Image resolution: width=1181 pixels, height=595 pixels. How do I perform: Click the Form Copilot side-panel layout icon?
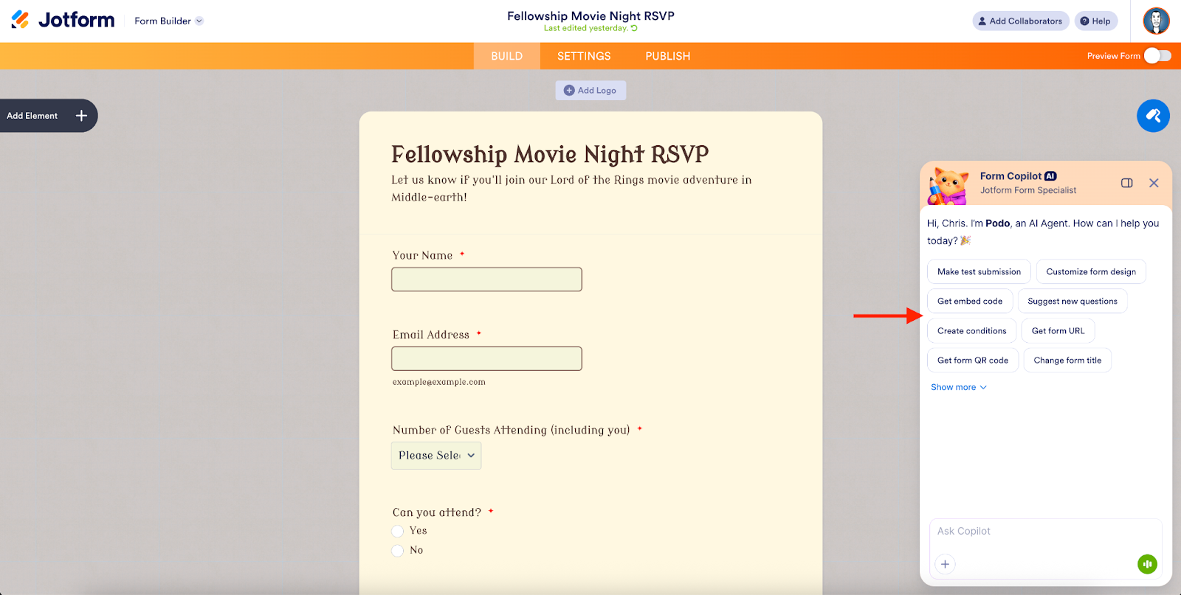tap(1126, 183)
